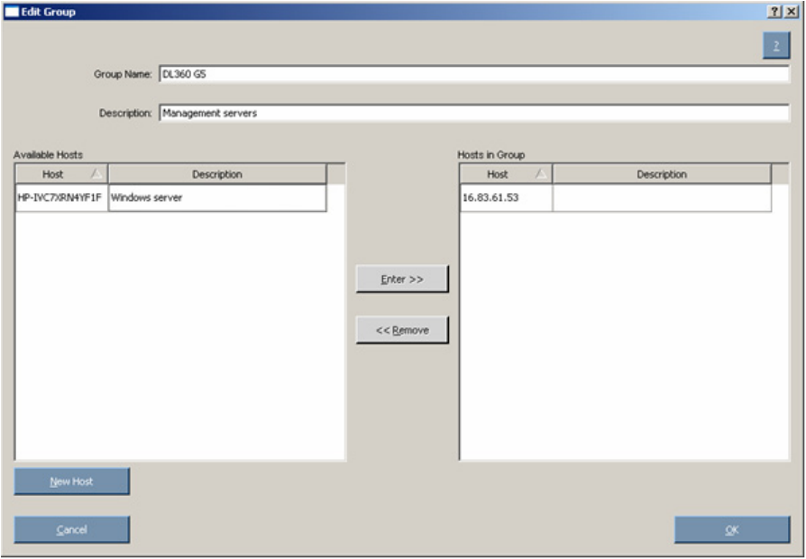Confirm changes with the OK button

click(732, 529)
